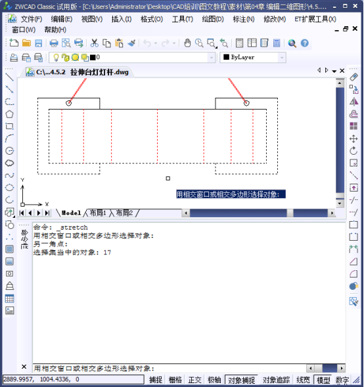Select the Spline drawing tool
This screenshot has height=387, width=364.
tap(9, 176)
